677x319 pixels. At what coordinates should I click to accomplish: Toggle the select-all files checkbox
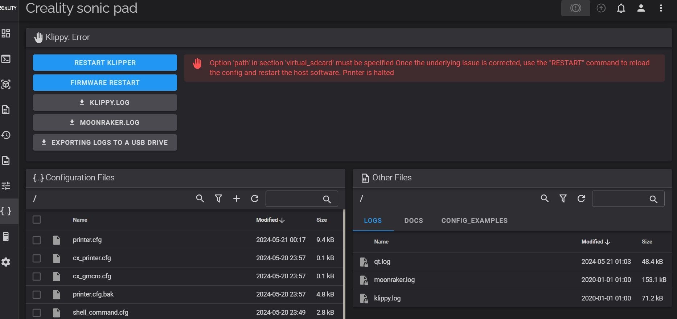coord(37,220)
